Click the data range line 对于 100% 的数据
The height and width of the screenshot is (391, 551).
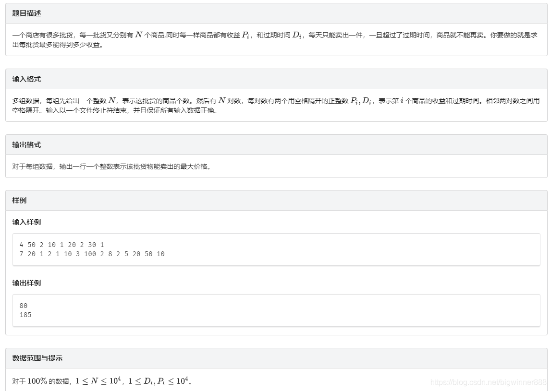(102, 381)
